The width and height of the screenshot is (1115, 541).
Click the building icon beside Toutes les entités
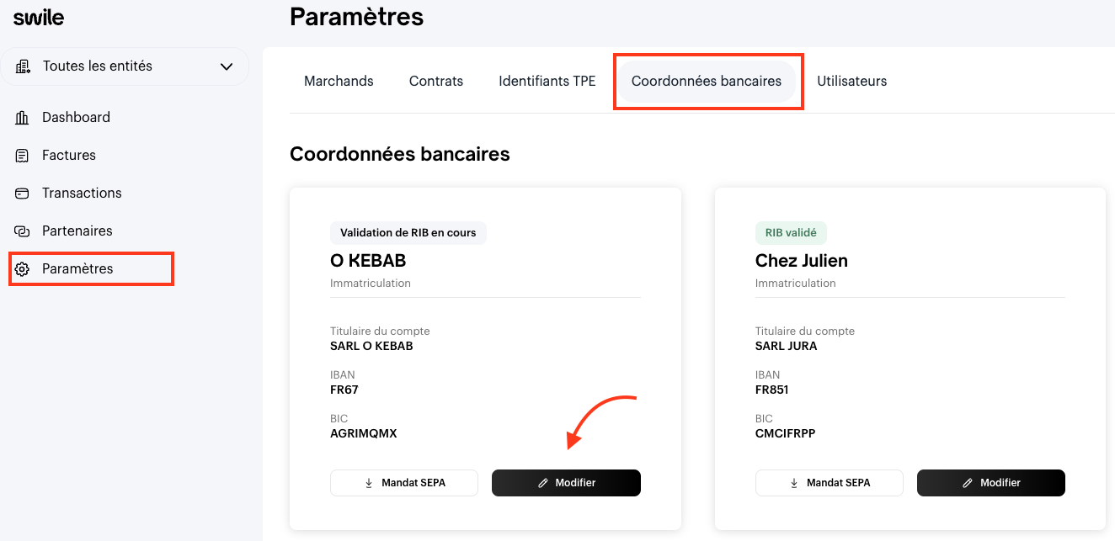coord(23,66)
